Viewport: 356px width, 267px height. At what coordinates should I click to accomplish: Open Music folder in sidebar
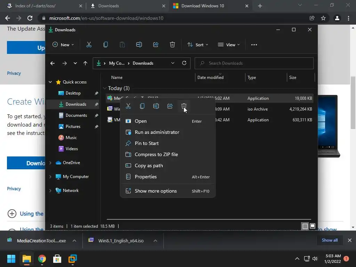(x=71, y=138)
